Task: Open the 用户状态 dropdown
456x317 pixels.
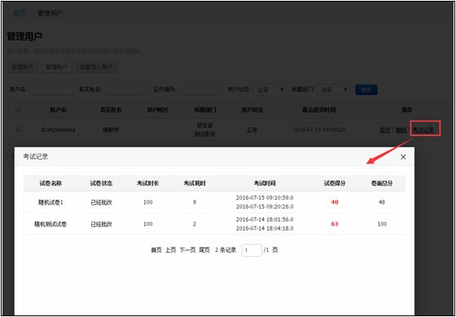Action: 270,90
